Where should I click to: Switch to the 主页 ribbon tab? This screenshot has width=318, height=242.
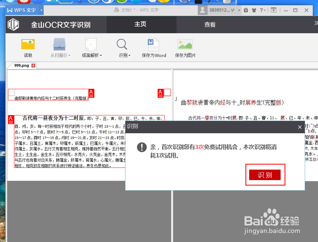pyautogui.click(x=141, y=24)
